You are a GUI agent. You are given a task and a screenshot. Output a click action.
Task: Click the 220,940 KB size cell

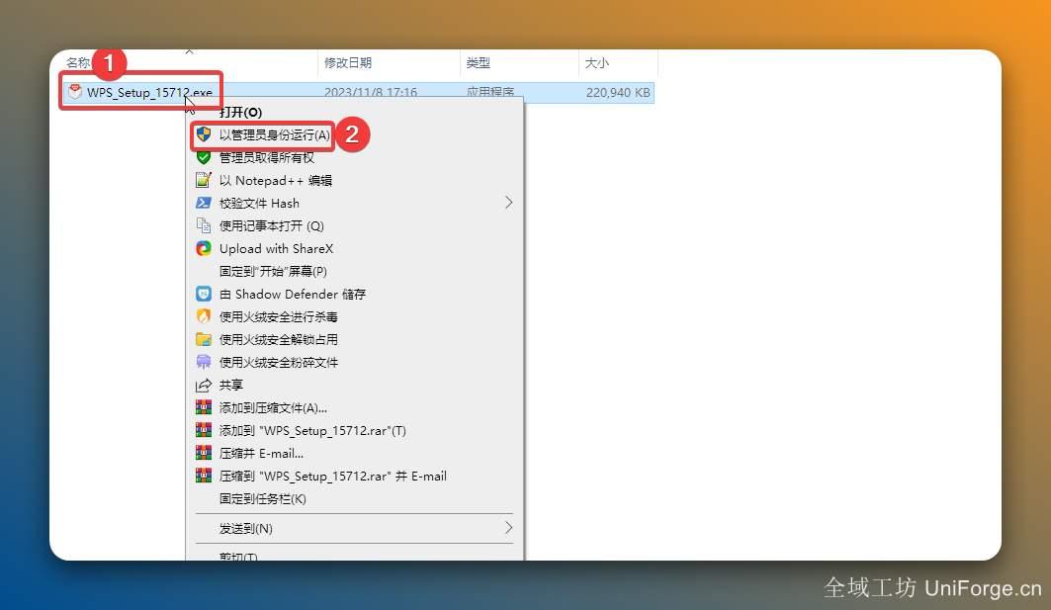pos(618,93)
